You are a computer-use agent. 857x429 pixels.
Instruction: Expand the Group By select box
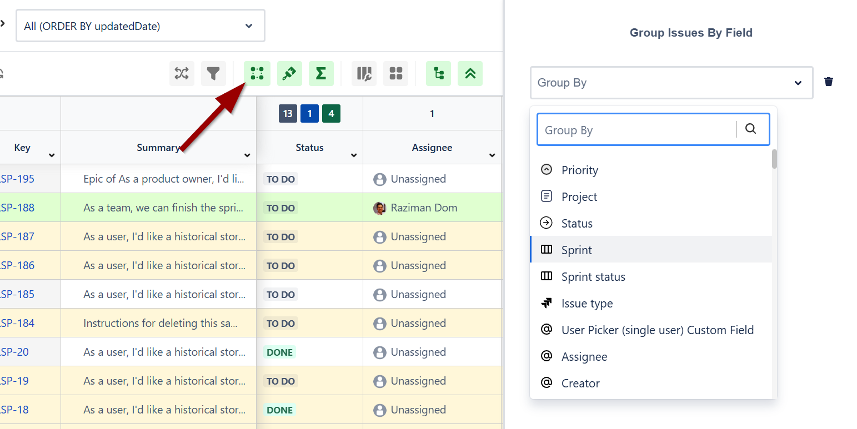671,83
